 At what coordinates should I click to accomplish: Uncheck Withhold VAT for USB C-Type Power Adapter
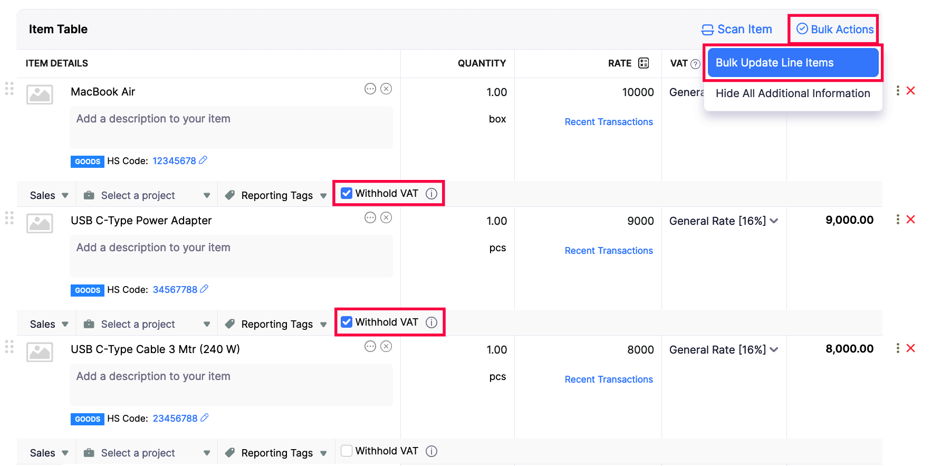347,322
